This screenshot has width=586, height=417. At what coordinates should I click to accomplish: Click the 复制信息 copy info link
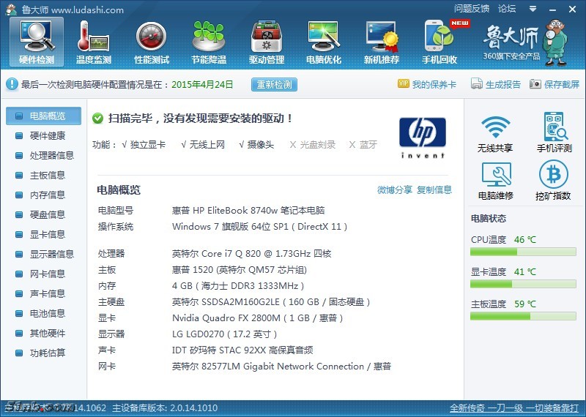[x=434, y=189]
